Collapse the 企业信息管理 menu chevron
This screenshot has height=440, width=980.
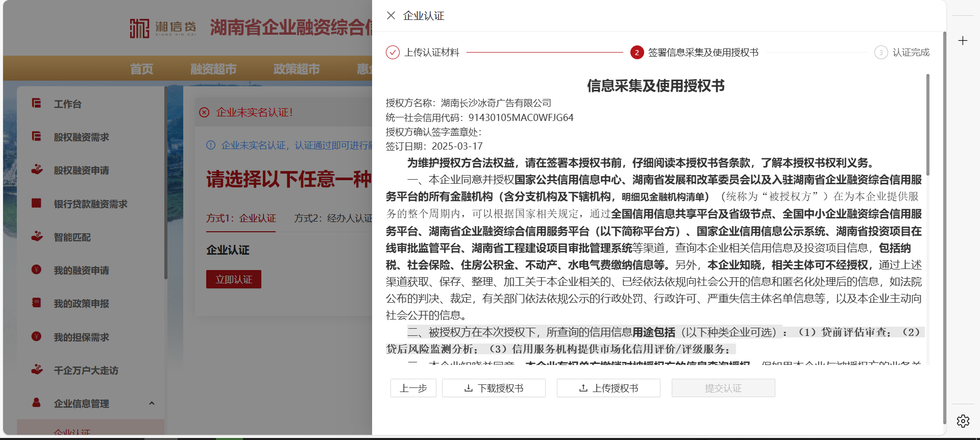(152, 403)
